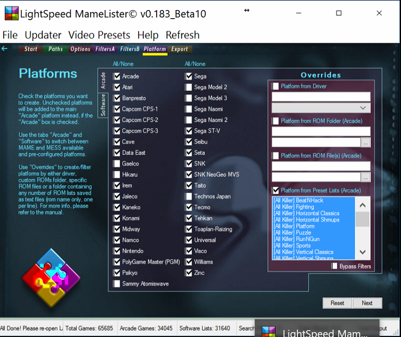Enable the Gaelco platform checkbox
Viewport: 401px width, 337px height.
pyautogui.click(x=117, y=163)
